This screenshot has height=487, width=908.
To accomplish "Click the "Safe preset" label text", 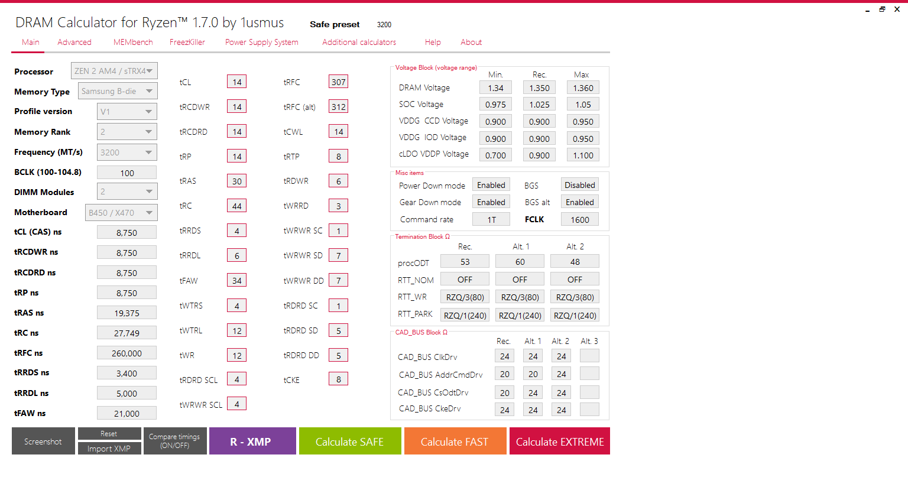I will [335, 24].
